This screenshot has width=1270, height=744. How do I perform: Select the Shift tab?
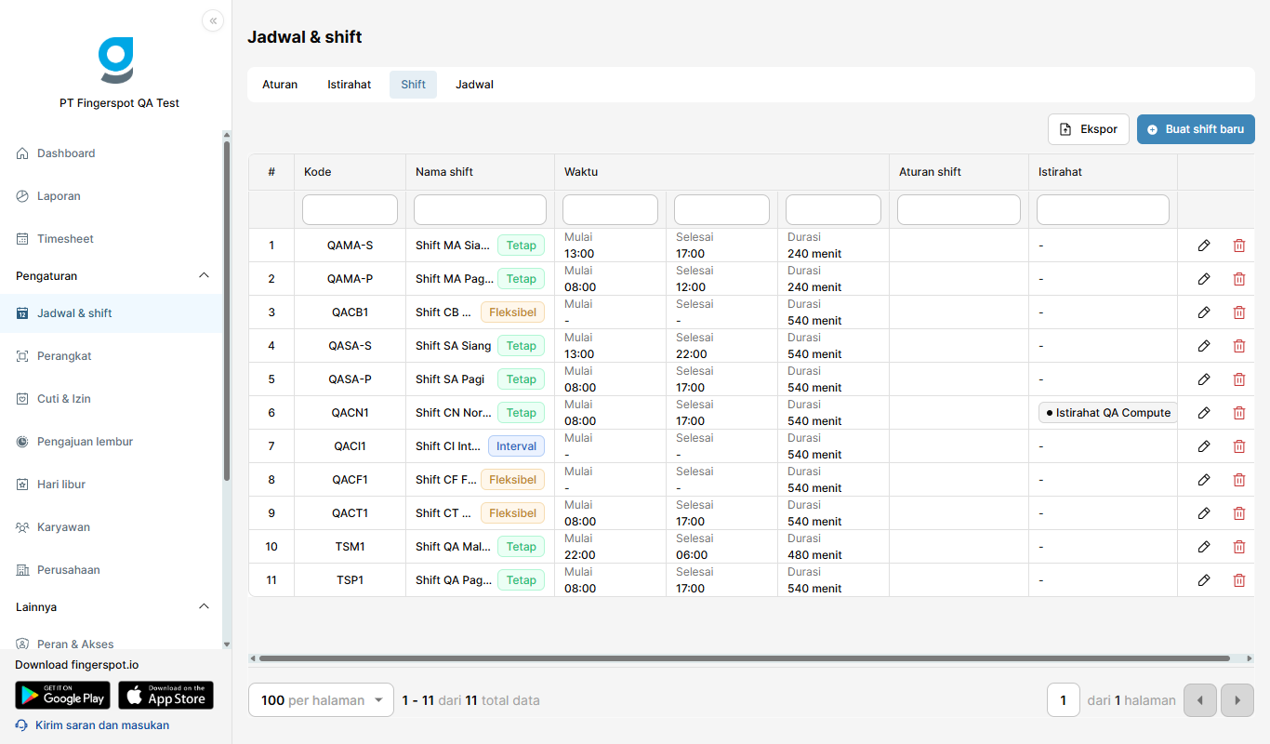(414, 85)
